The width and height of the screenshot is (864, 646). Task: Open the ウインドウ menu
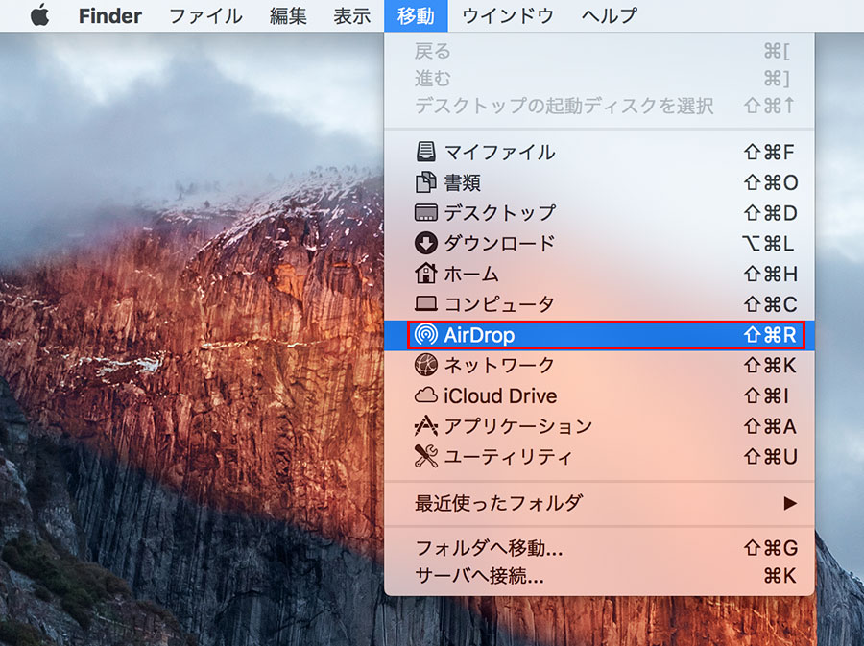pyautogui.click(x=508, y=16)
